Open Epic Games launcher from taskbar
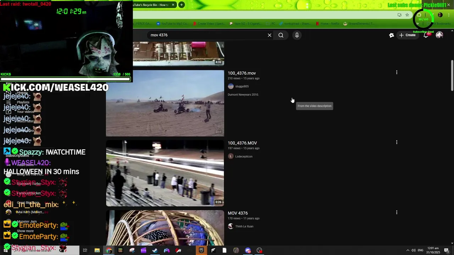 [x=201, y=250]
